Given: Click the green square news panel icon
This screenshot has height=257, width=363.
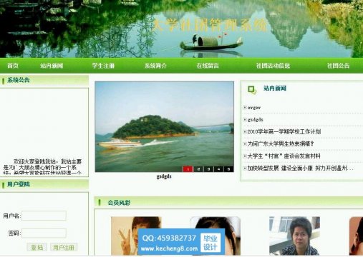Looking at the screenshot, I should click(x=251, y=90).
